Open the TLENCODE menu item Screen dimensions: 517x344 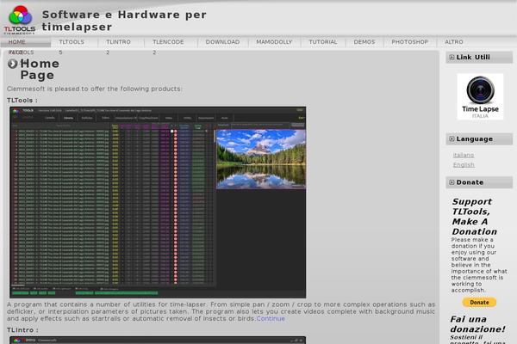pyautogui.click(x=168, y=42)
